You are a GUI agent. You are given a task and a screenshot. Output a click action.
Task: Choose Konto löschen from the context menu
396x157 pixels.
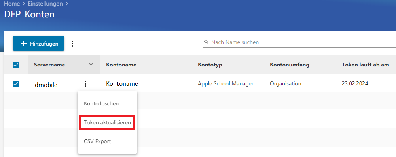(x=101, y=103)
